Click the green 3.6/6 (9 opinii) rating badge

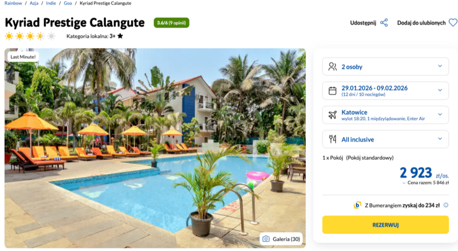171,23
